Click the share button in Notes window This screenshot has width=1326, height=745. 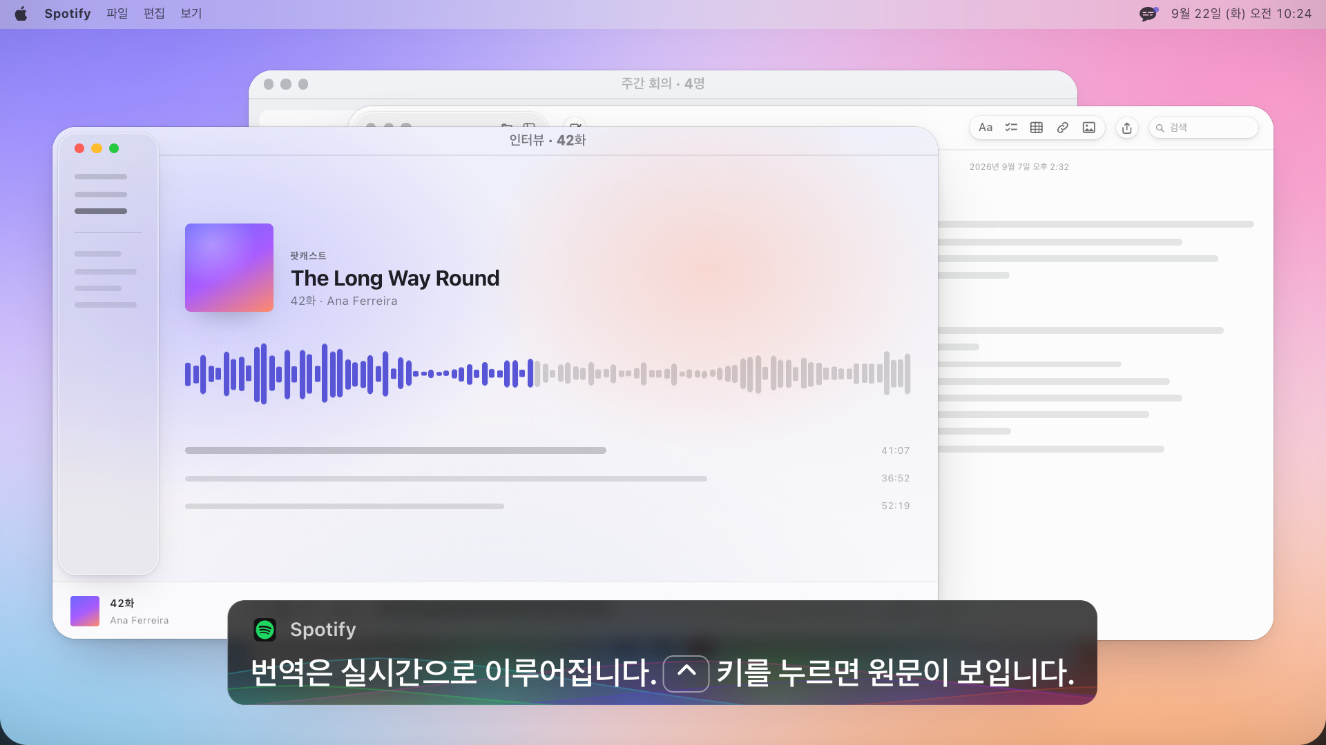click(1127, 128)
